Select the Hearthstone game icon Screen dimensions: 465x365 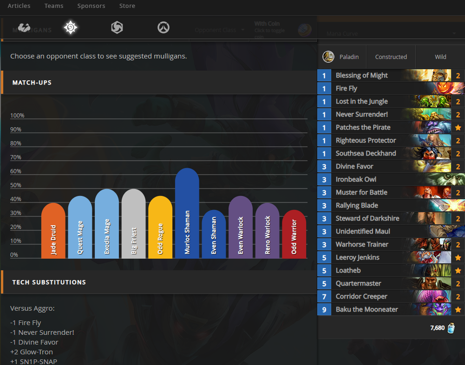[x=71, y=27]
